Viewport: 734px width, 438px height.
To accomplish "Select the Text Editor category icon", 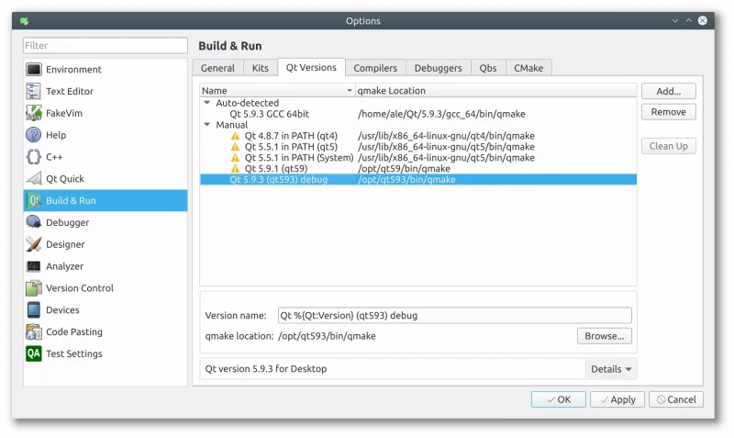I will coord(34,91).
